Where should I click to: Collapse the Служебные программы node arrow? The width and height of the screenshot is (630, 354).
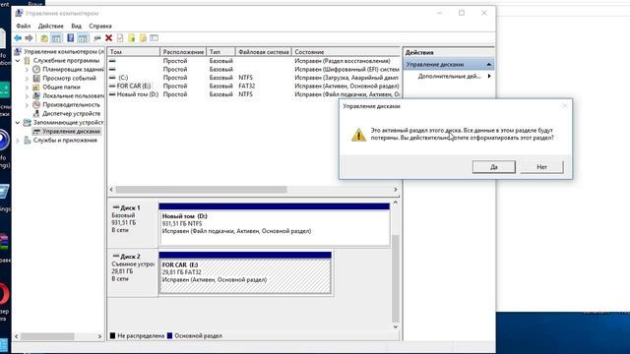[18, 60]
